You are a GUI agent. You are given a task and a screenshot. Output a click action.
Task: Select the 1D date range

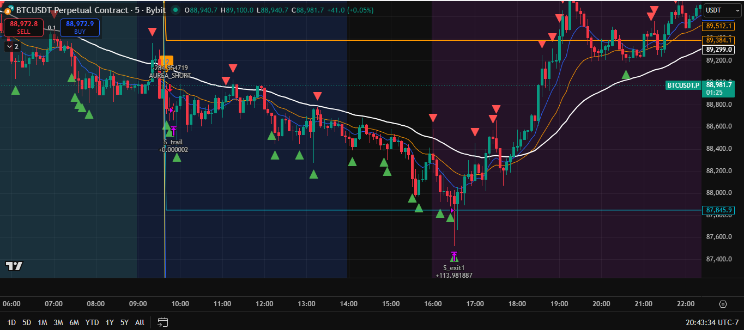coord(11,322)
